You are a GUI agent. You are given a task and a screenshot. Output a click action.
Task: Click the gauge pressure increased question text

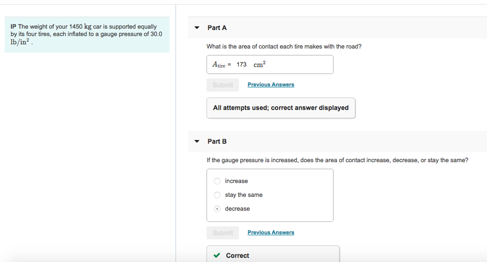[x=337, y=160]
